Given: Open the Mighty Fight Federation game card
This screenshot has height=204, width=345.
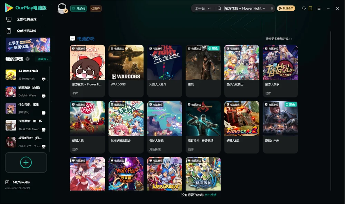Looking at the screenshot, I should point(126,174).
